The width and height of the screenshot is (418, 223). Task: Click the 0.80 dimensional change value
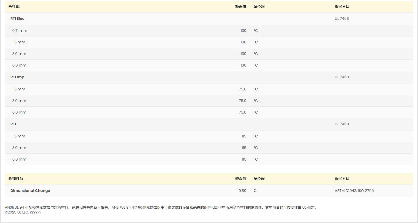pos(242,191)
